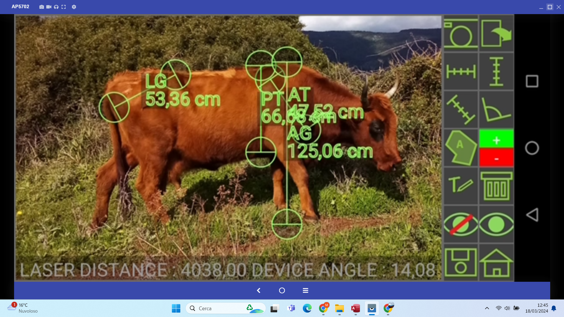The image size is (564, 317).
Task: Select the vertical ruler measurement tool
Action: click(x=496, y=72)
